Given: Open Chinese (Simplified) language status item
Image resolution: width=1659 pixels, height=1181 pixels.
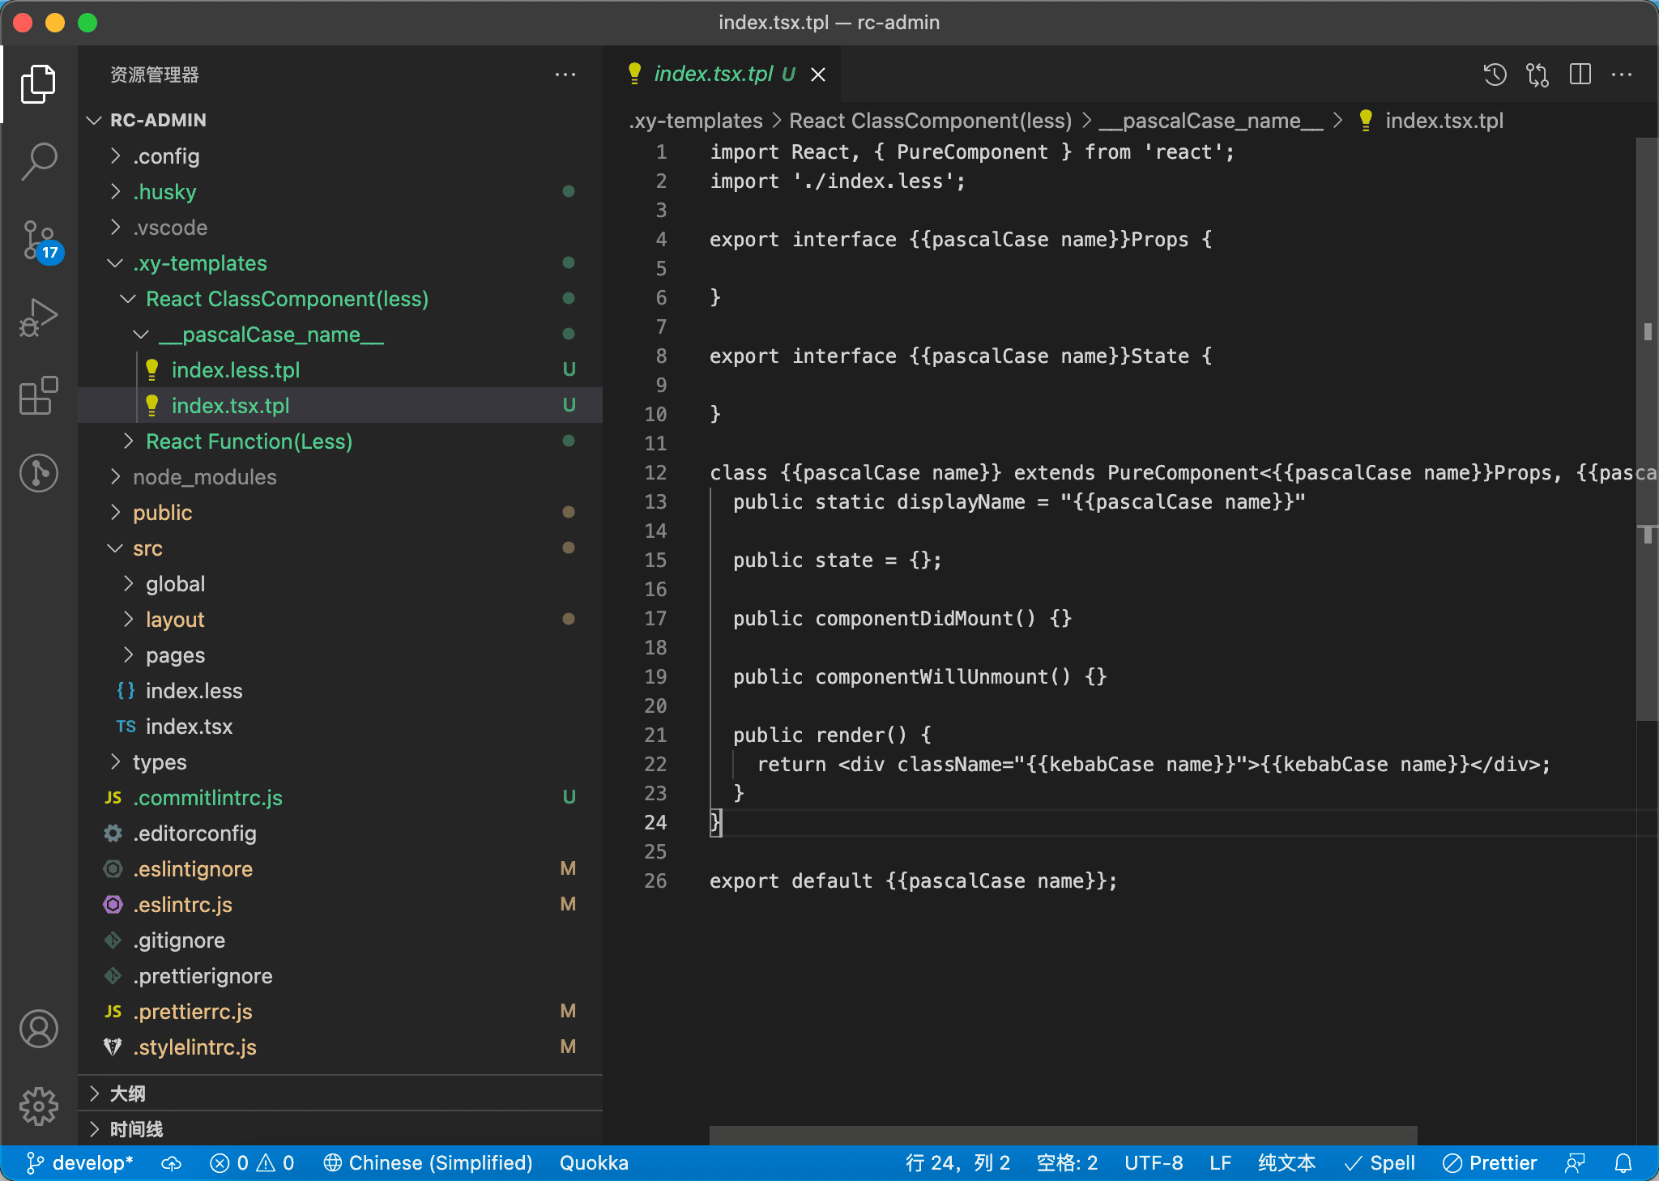Looking at the screenshot, I should (x=428, y=1163).
